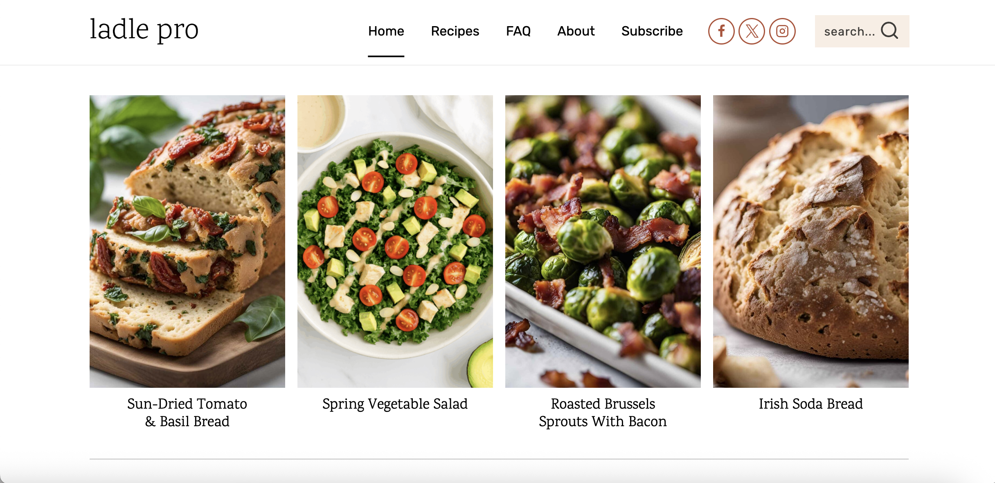Click the ladle pro site logo
The height and width of the screenshot is (483, 995).
pyautogui.click(x=144, y=30)
